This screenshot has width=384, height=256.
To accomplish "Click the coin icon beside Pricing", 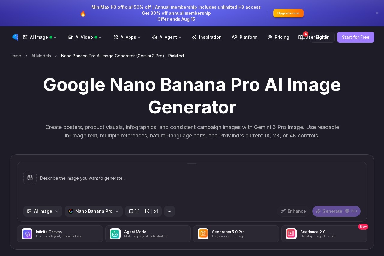I will pyautogui.click(x=270, y=37).
